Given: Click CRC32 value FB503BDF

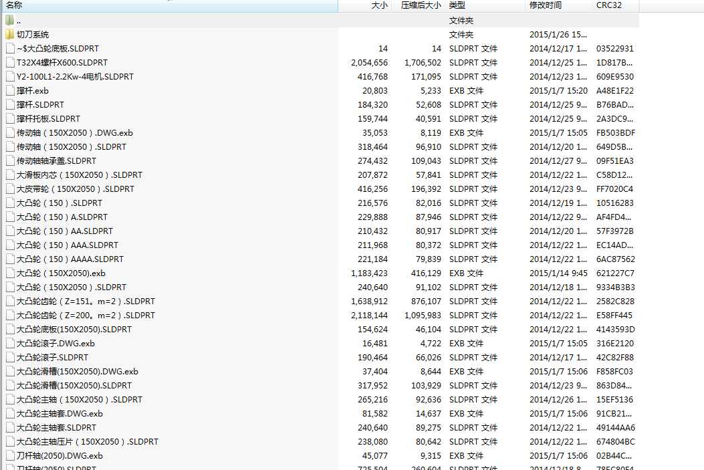Looking at the screenshot, I should [x=616, y=133].
